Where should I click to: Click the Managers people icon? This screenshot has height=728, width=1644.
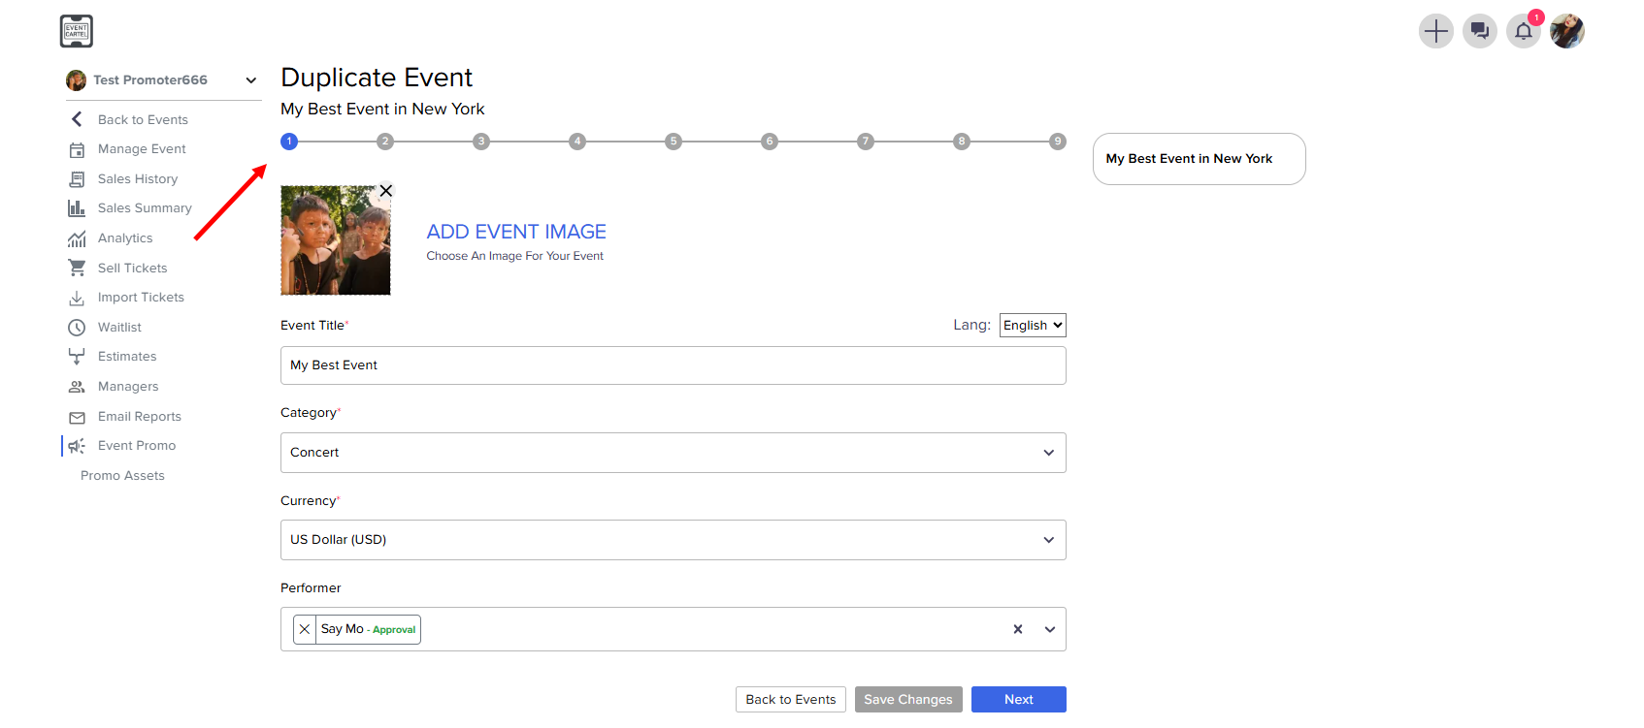pyautogui.click(x=77, y=387)
